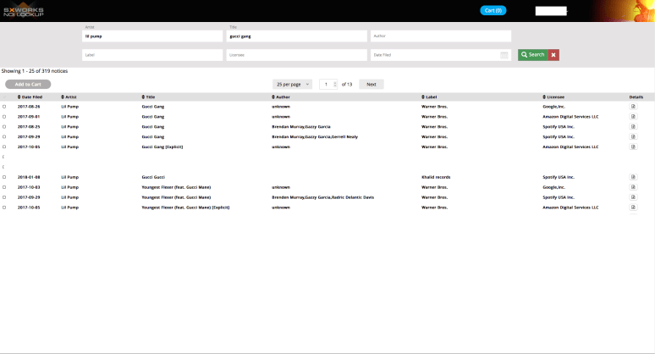Open details icon for Google, Inc. Gucci Gang row
This screenshot has height=354, width=655.
pos(633,107)
